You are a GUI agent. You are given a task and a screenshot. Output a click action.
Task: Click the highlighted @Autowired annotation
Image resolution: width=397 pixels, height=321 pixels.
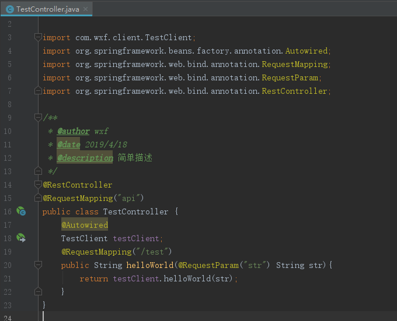click(x=85, y=225)
